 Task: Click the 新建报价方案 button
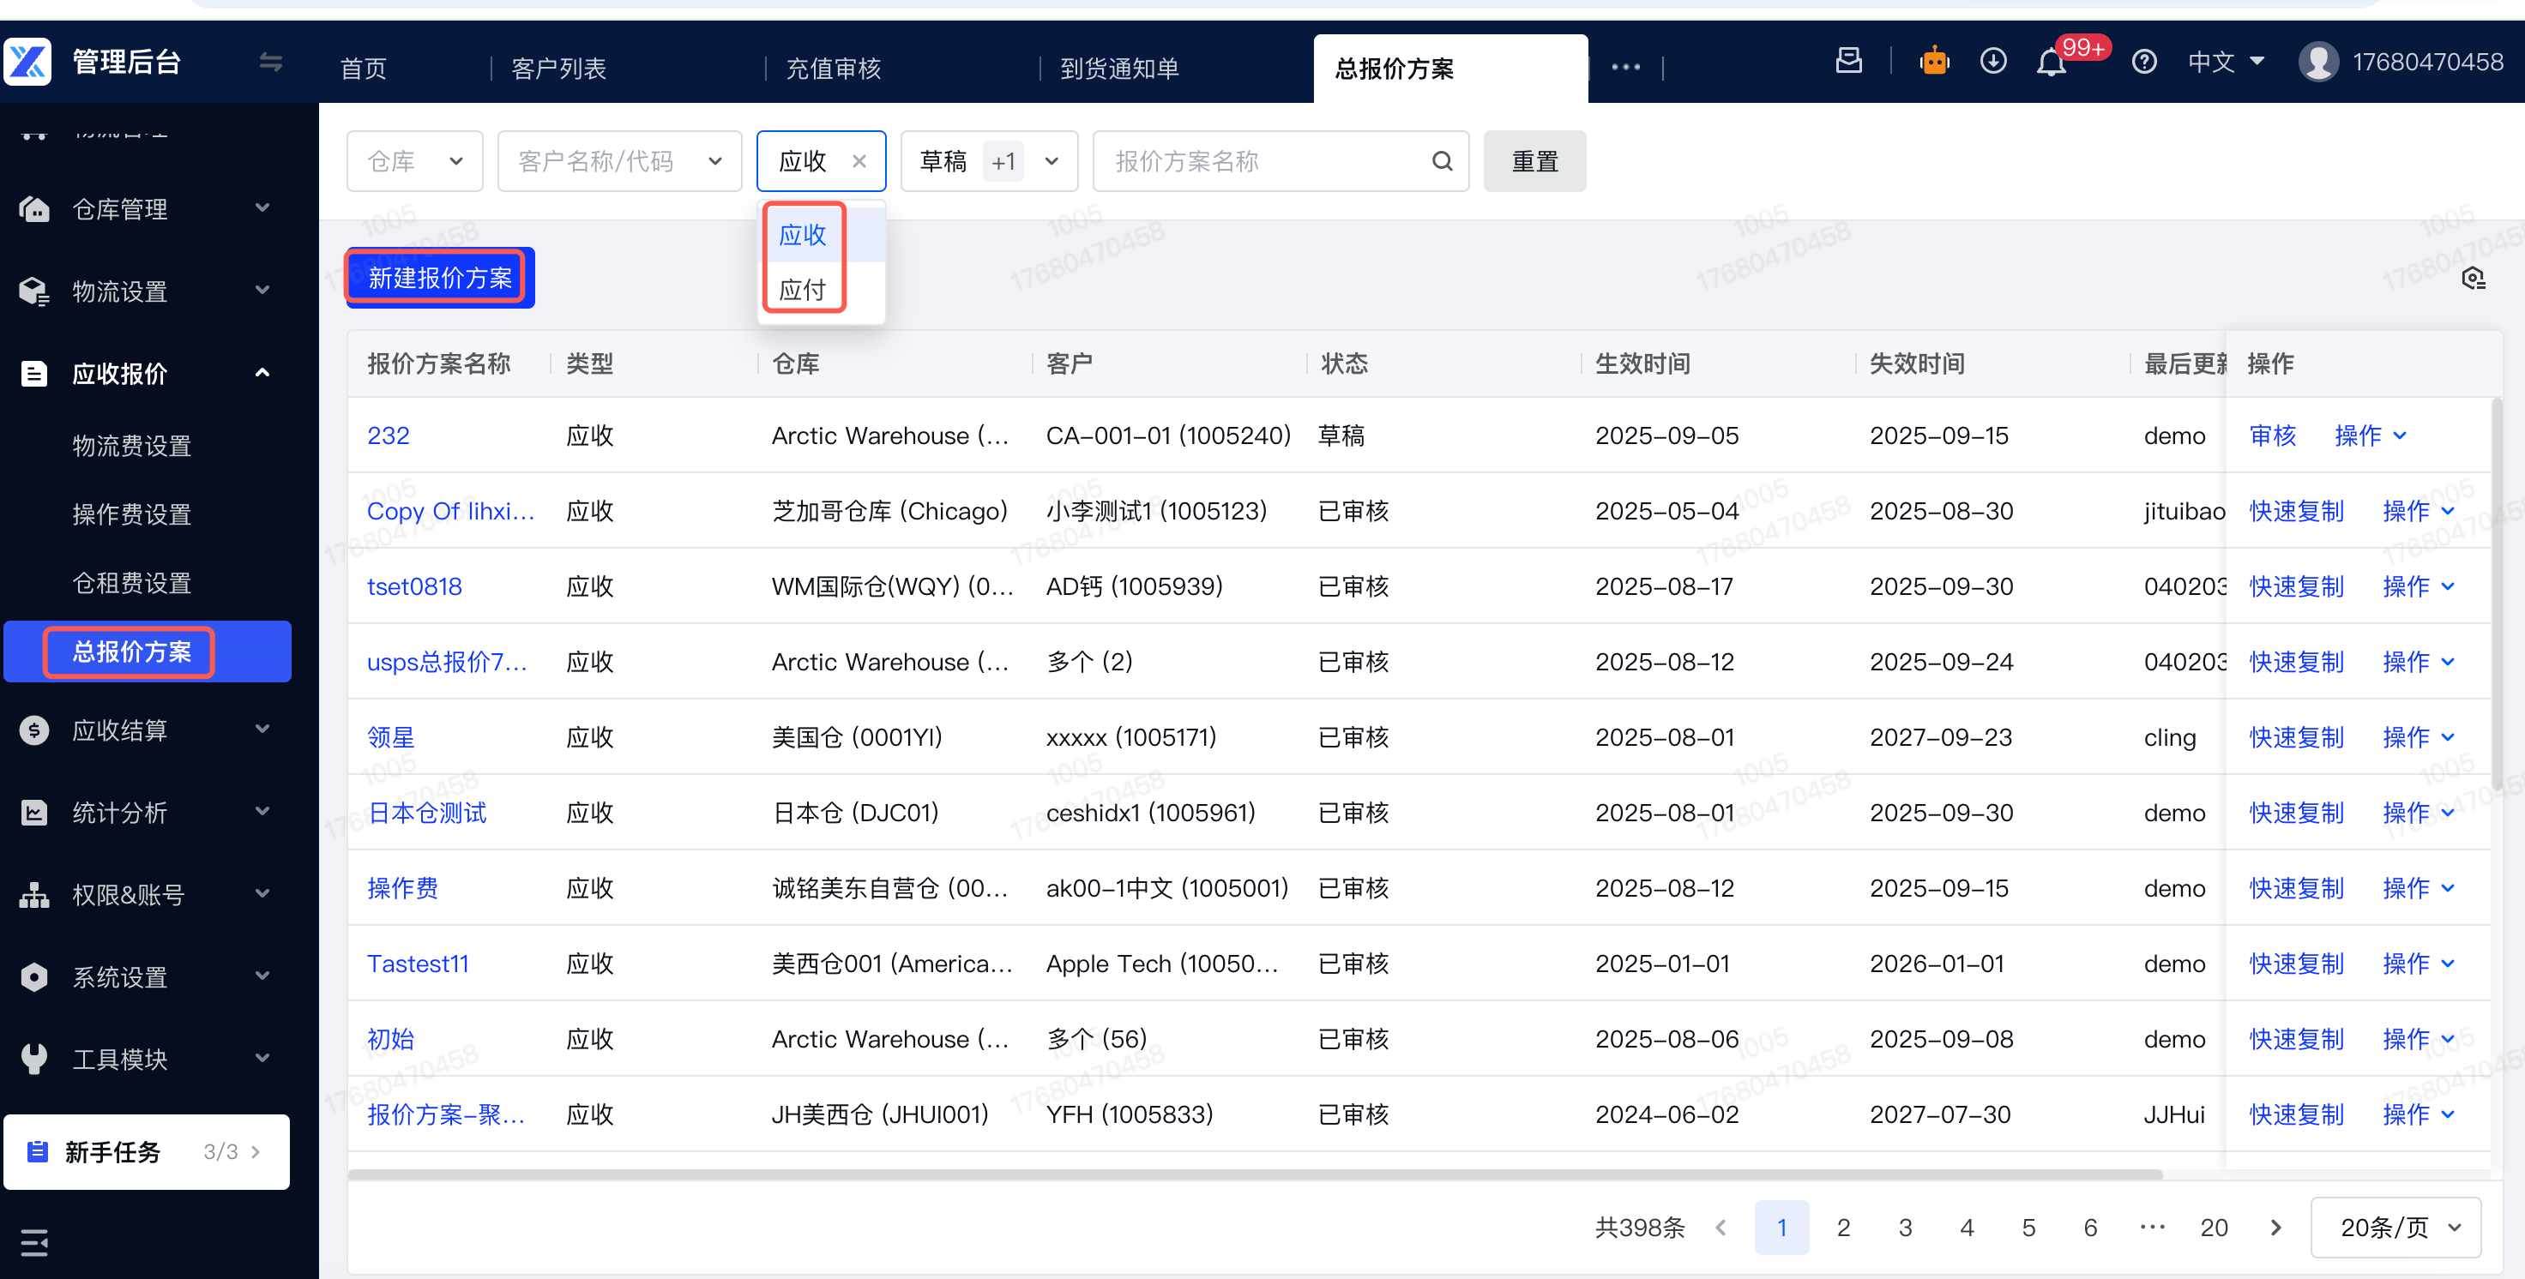[x=440, y=278]
